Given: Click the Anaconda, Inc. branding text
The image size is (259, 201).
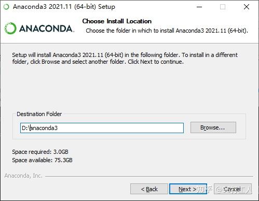Looking at the screenshot, I should [x=23, y=176].
